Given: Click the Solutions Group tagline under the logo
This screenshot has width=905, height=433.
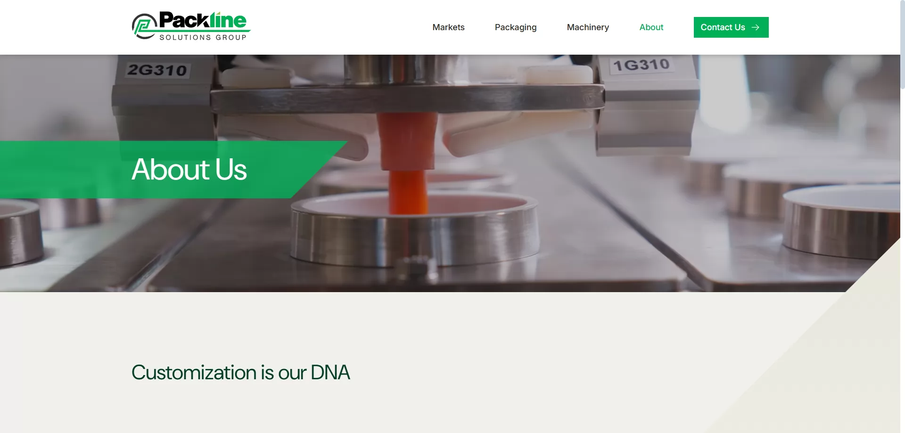Looking at the screenshot, I should pos(203,37).
